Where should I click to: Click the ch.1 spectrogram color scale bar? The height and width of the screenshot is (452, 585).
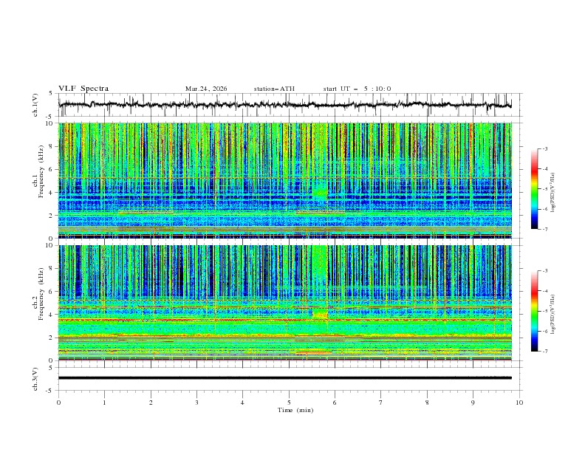(x=535, y=189)
